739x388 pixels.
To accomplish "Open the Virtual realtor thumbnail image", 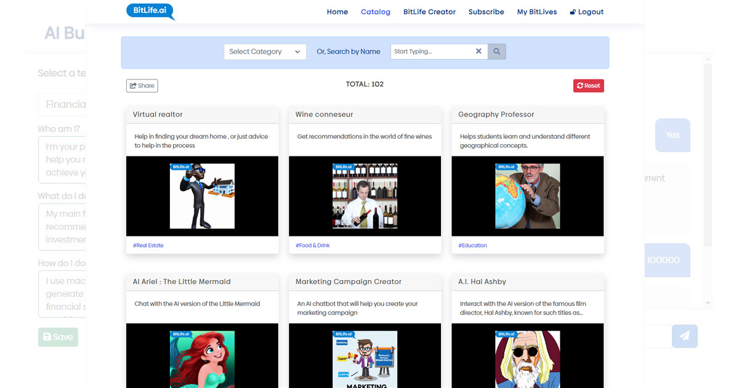I will click(x=202, y=196).
